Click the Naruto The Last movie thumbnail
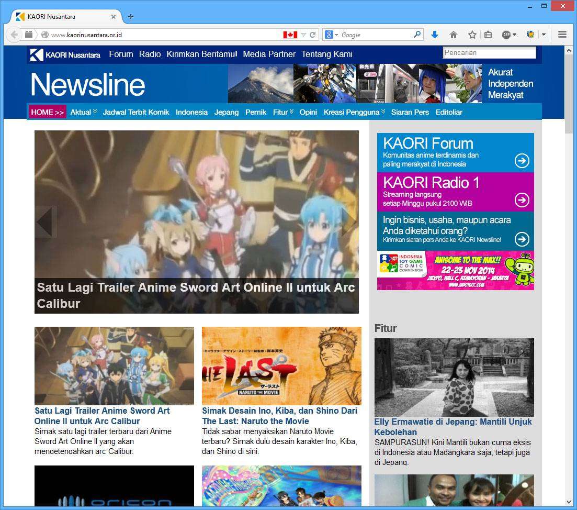Viewport: 577px width, 510px height. (281, 366)
